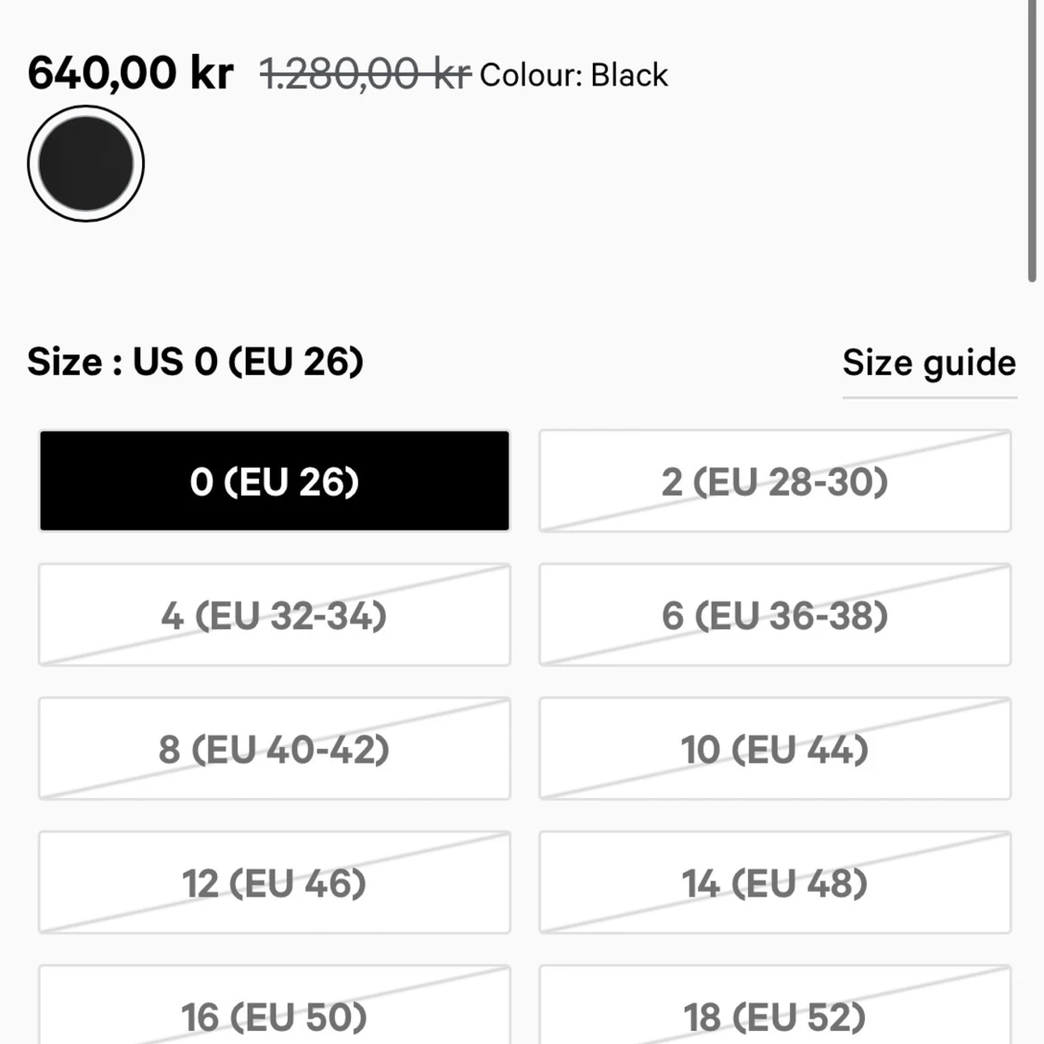Open the Size guide link

pos(930,363)
